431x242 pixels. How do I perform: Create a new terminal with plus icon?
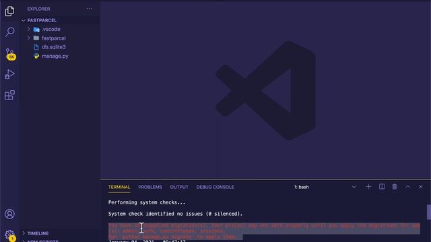[x=368, y=187]
